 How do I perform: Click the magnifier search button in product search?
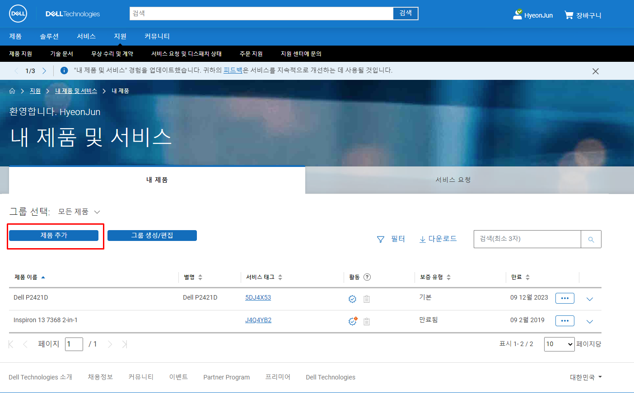point(591,239)
